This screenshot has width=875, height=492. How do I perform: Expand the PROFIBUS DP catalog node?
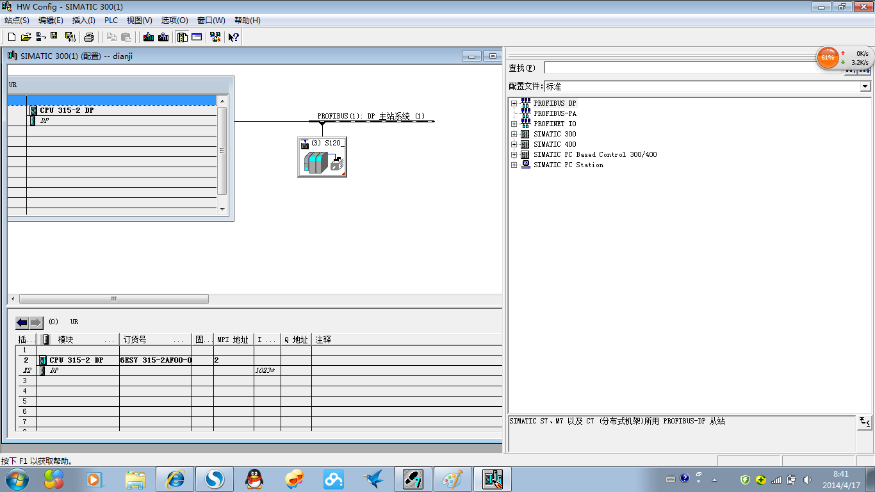[x=514, y=103]
